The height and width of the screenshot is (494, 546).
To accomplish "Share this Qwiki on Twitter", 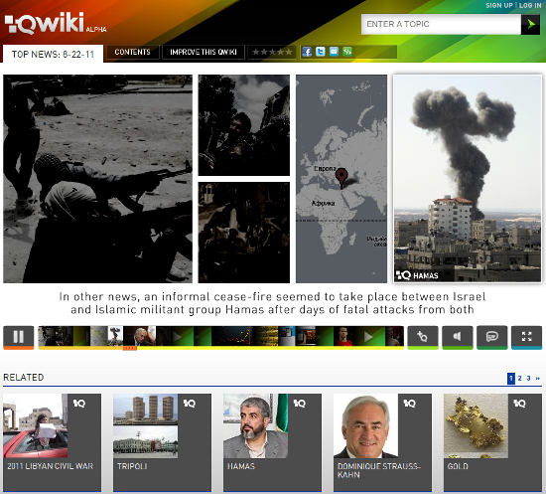I will 321,52.
